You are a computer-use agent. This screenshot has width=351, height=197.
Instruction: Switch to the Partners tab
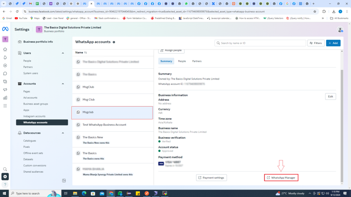point(197,61)
